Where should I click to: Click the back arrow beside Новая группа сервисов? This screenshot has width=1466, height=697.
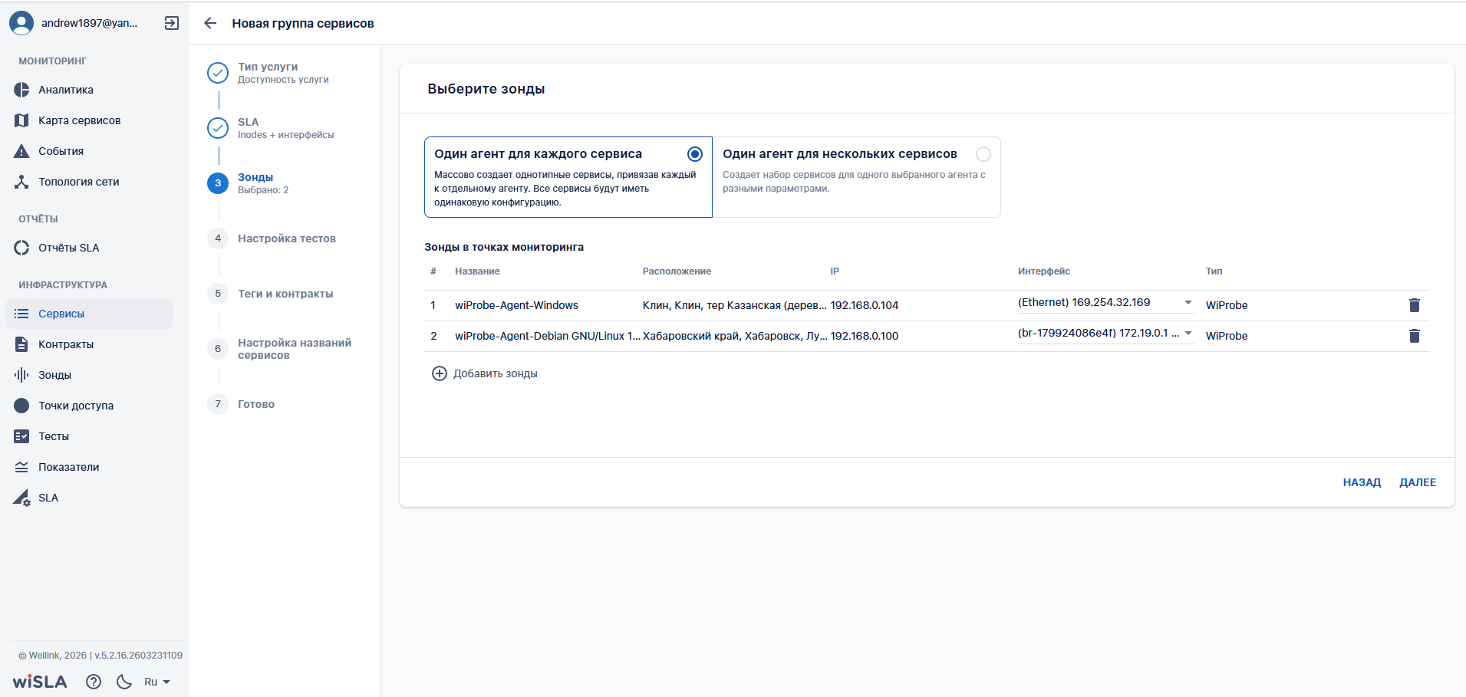210,23
